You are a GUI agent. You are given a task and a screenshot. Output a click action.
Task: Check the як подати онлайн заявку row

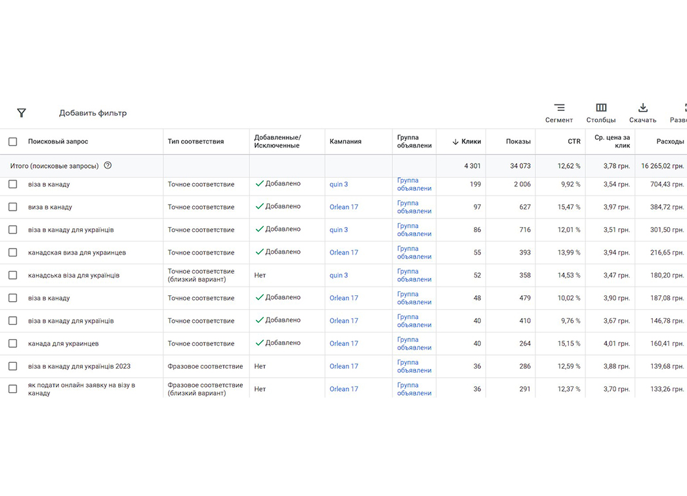point(12,389)
